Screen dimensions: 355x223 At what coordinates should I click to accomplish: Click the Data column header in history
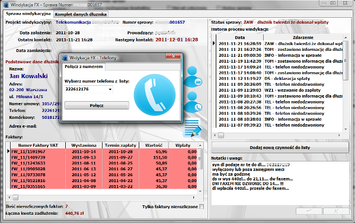(x=240, y=37)
